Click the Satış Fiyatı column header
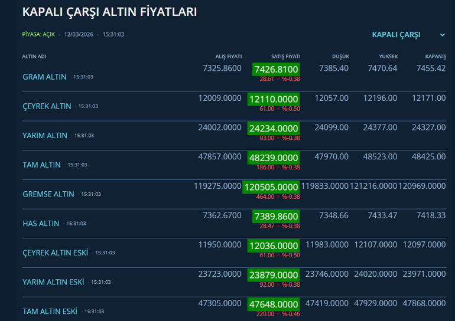455x321 pixels. [x=285, y=57]
